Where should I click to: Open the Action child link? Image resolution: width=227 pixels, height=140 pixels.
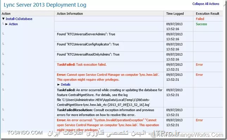pos(13,24)
